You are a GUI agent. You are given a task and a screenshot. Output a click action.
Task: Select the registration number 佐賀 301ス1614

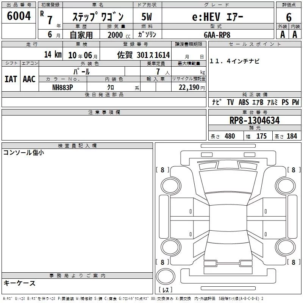[x=144, y=55]
